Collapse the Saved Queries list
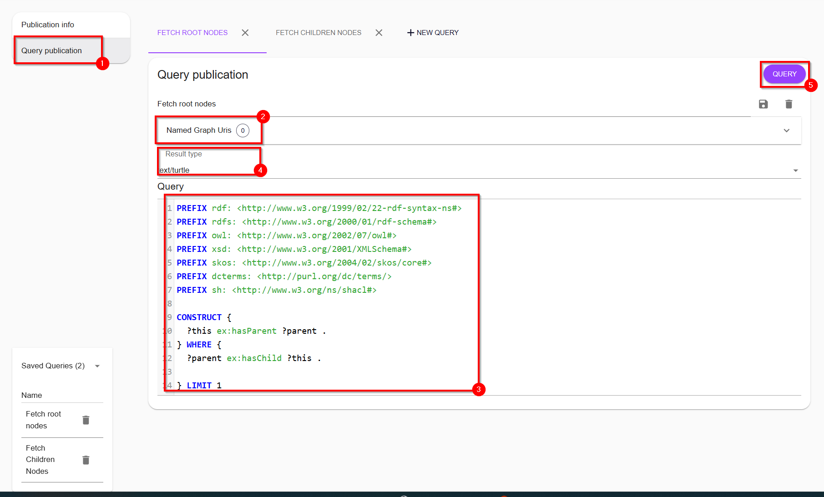This screenshot has width=824, height=497. (97, 366)
